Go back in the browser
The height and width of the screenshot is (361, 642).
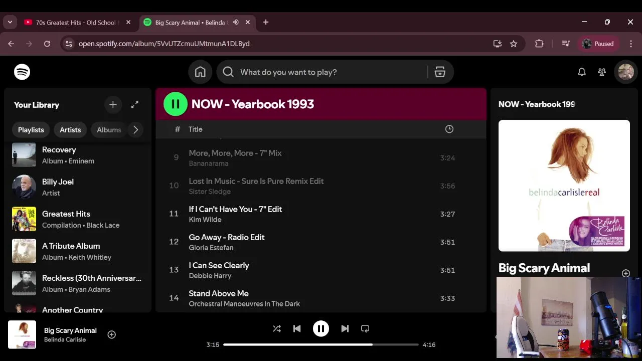click(x=11, y=44)
